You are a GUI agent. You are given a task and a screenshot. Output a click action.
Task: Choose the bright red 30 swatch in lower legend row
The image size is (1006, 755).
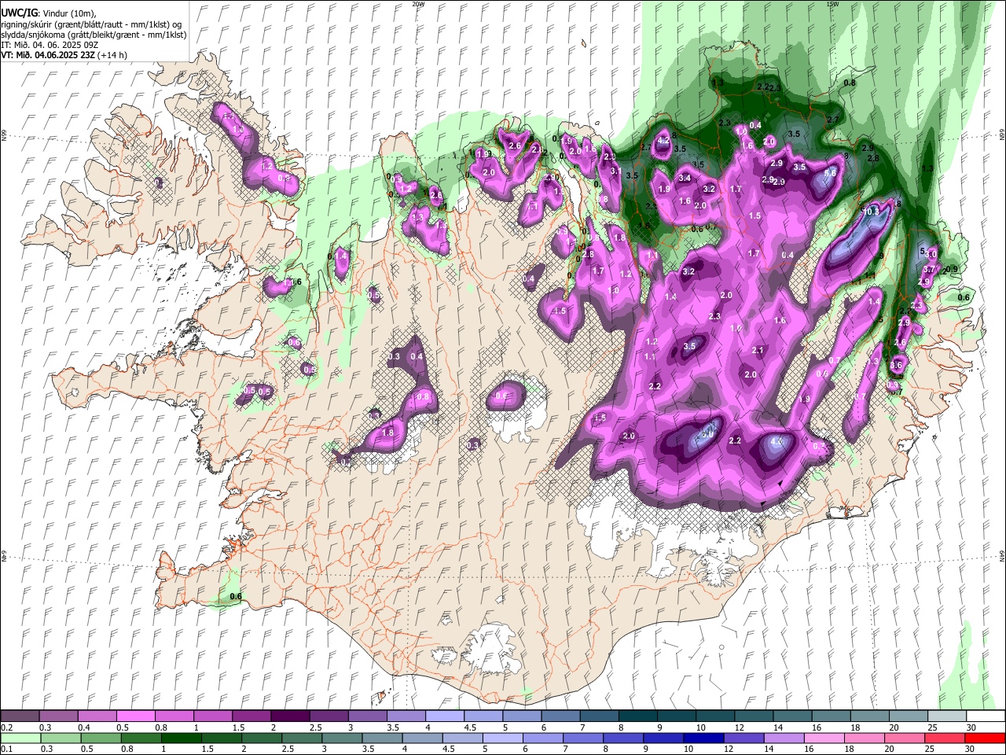(x=986, y=738)
